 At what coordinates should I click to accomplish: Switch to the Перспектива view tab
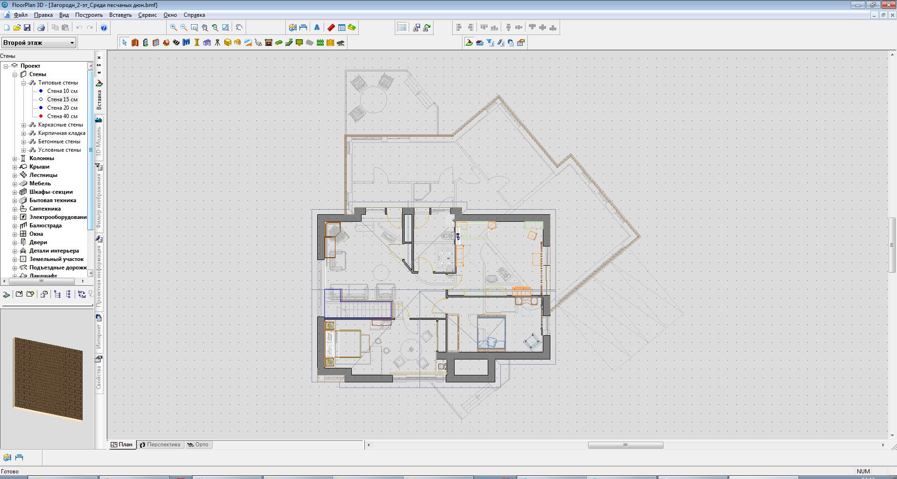160,444
